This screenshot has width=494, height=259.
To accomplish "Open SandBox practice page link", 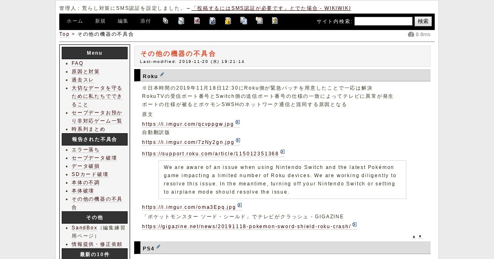I will (x=84, y=228).
